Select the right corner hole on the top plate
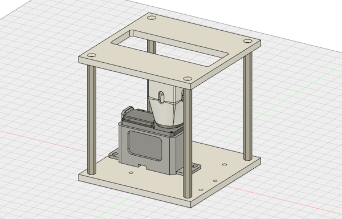 point(248,41)
